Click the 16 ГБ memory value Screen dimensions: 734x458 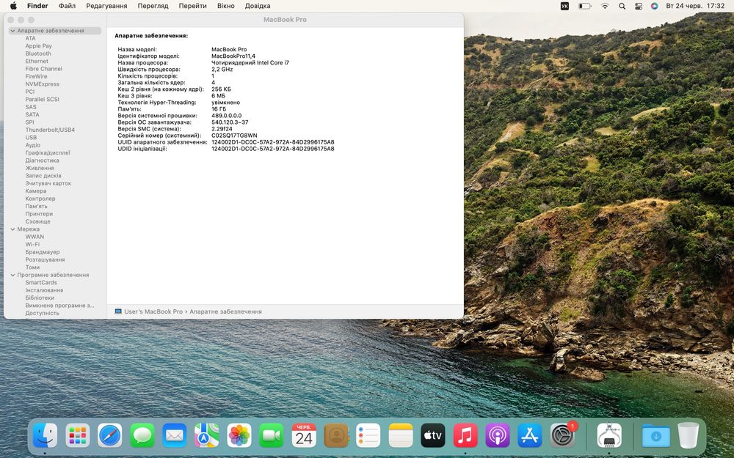(219, 109)
